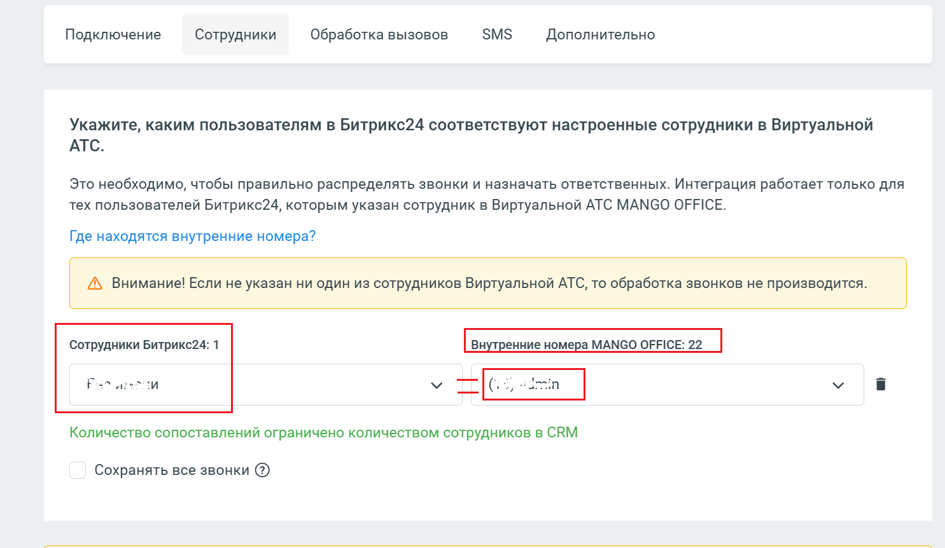Expand the Bitrix24 employee dropdown arrow
945x548 pixels.
tap(437, 385)
